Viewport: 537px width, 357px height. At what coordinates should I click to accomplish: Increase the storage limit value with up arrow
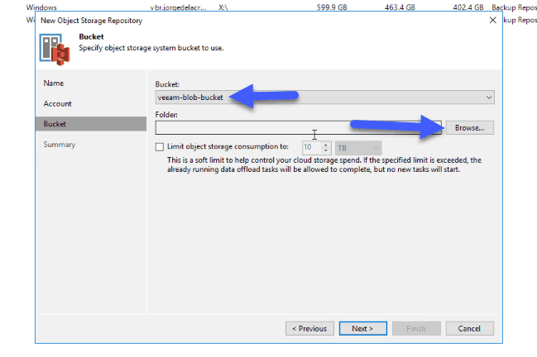[x=326, y=145]
